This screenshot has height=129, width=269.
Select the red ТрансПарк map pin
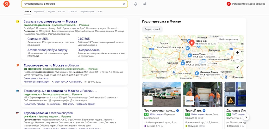[x=192, y=43]
